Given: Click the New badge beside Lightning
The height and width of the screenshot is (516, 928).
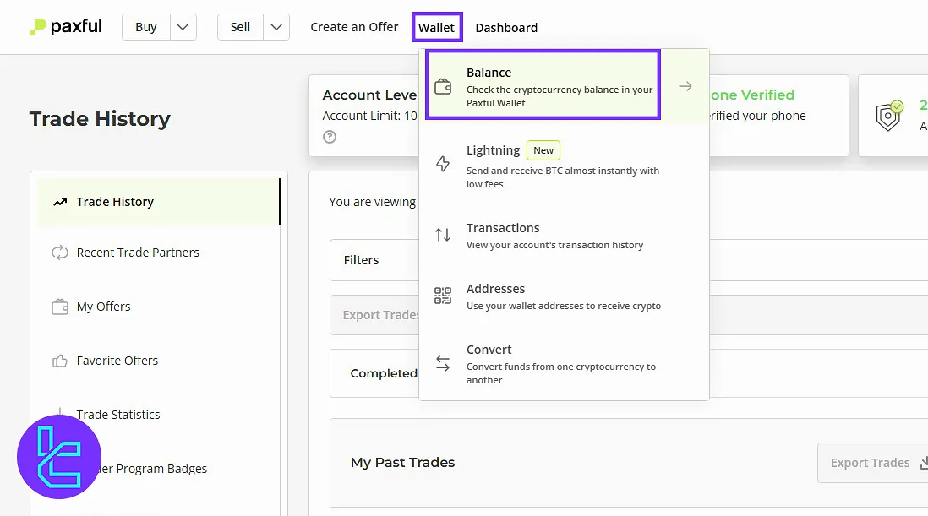Looking at the screenshot, I should click(x=543, y=150).
